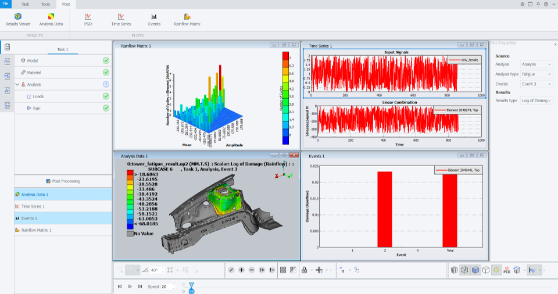This screenshot has width=558, height=294.
Task: Click the PID display icon in bottom toolbar
Action: 506,270
